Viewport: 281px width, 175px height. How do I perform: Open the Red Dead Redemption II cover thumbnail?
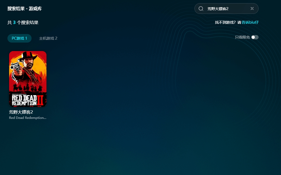(28, 79)
